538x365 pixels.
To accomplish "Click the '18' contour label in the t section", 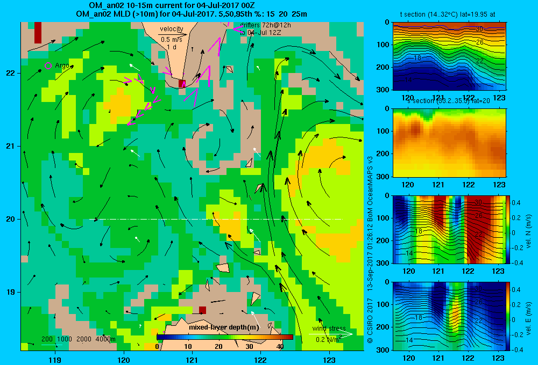I will (417, 57).
